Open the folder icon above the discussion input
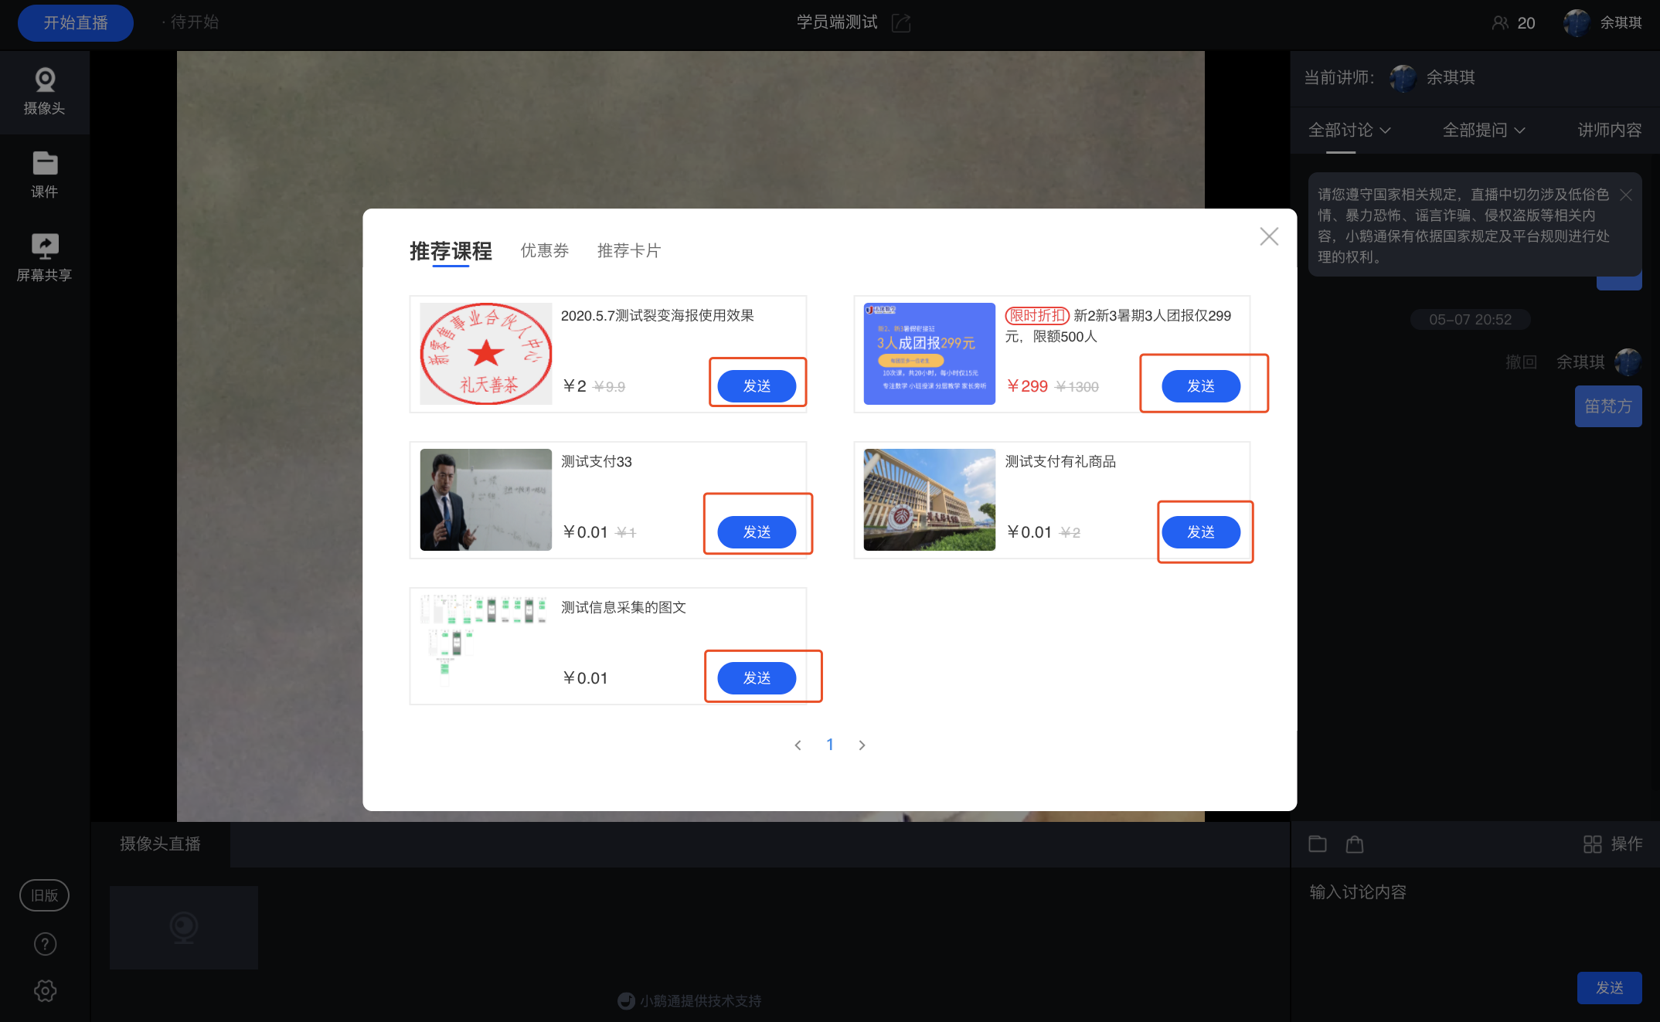 [x=1318, y=844]
